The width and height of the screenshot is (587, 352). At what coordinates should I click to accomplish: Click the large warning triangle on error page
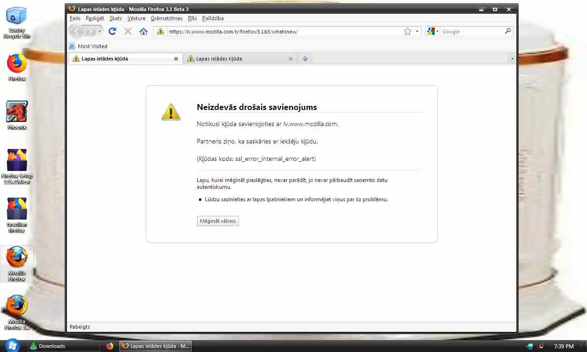pos(171,112)
